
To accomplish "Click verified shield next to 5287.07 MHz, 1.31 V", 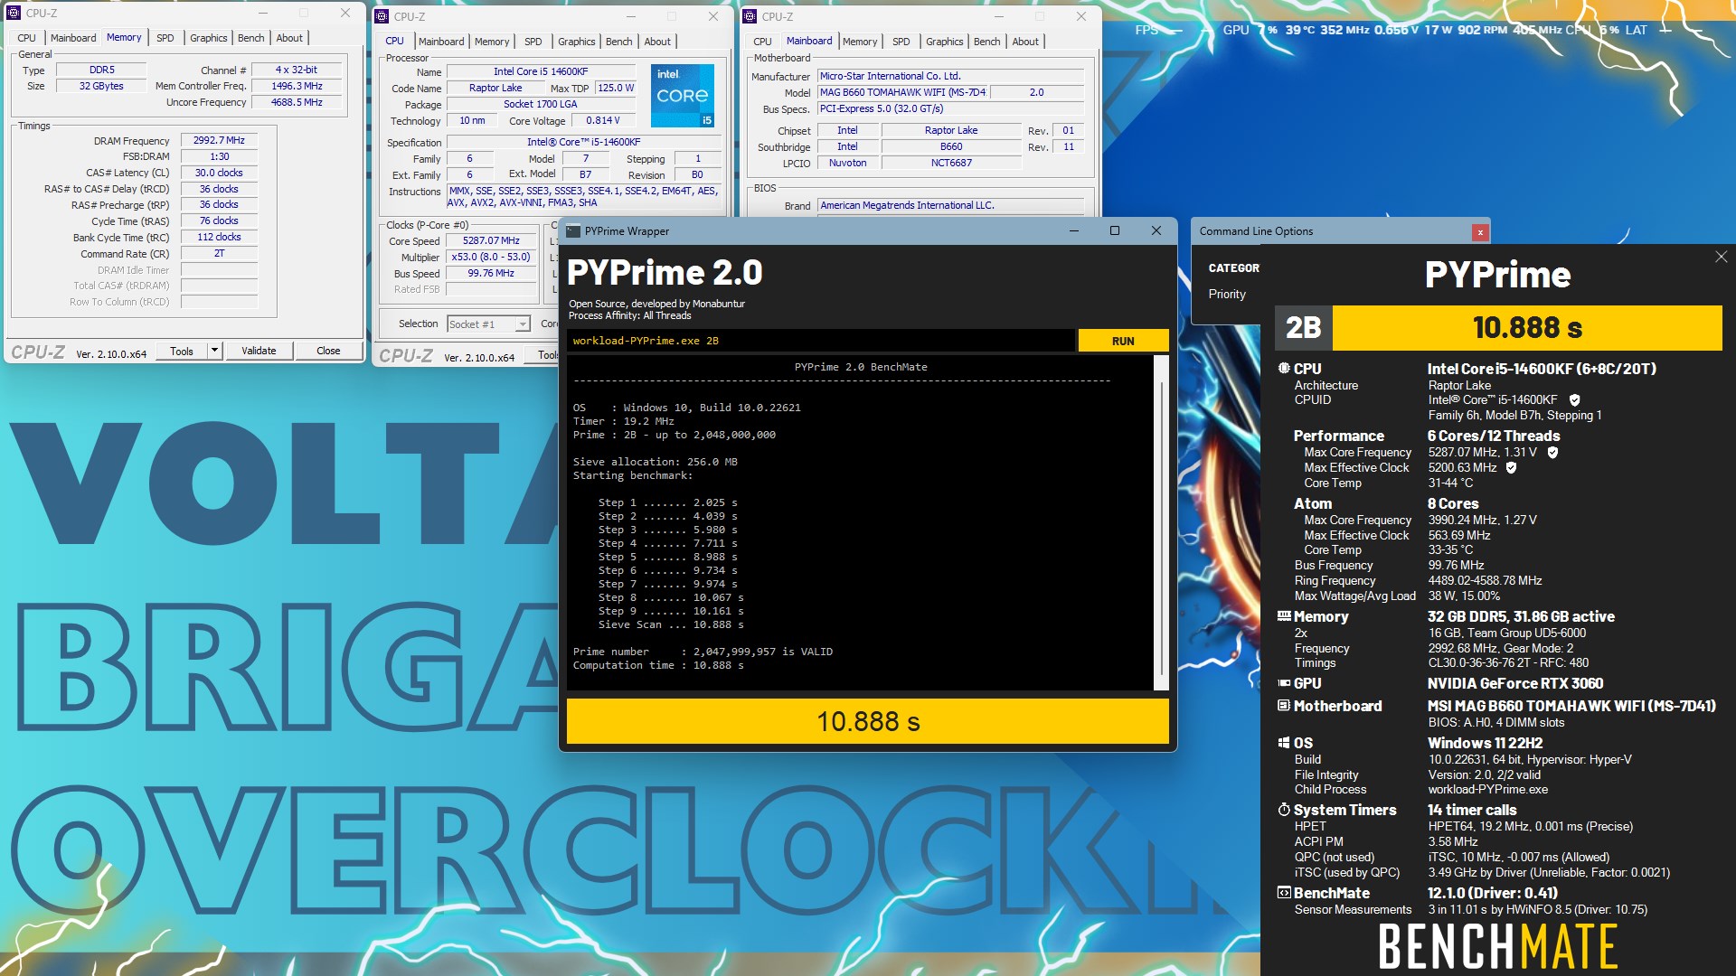I will [x=1552, y=453].
